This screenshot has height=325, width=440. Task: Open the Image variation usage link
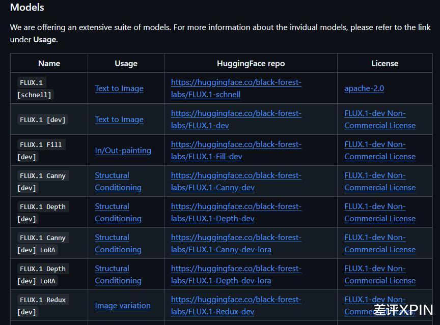[x=123, y=306]
